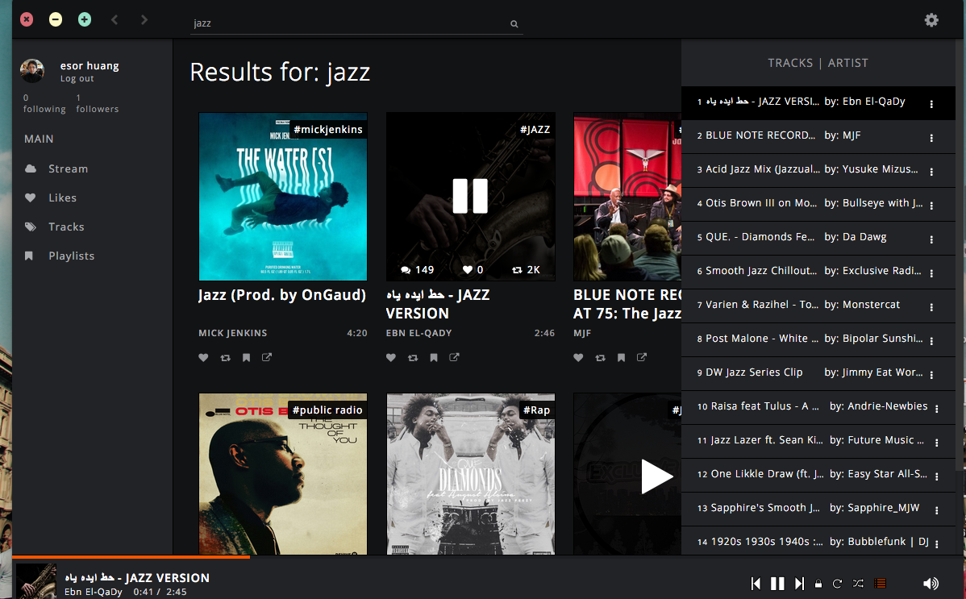Go forward with the right arrow
Screen dimensions: 966x599
point(144,19)
